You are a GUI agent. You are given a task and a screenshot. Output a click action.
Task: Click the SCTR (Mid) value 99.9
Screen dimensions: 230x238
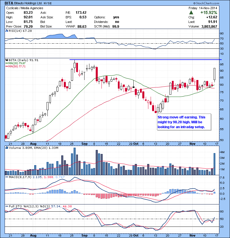[x=116, y=26]
